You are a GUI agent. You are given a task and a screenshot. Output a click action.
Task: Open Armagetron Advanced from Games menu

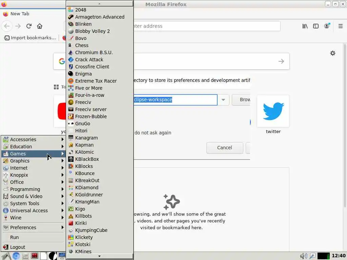click(x=100, y=17)
